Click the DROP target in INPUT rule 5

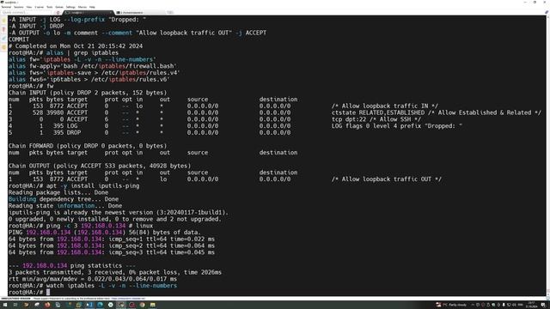coord(74,132)
